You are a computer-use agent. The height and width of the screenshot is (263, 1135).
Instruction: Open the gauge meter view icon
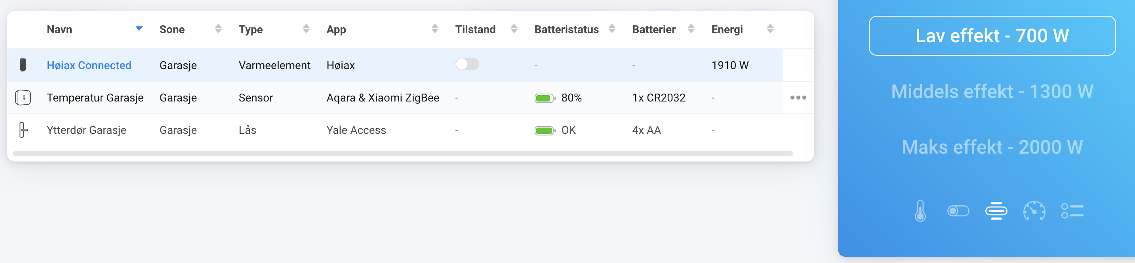tap(1034, 211)
